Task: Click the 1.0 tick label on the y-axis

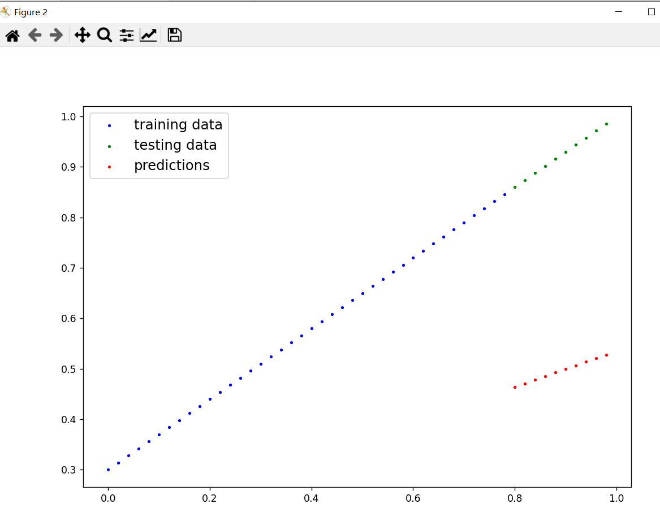Action: click(x=68, y=117)
